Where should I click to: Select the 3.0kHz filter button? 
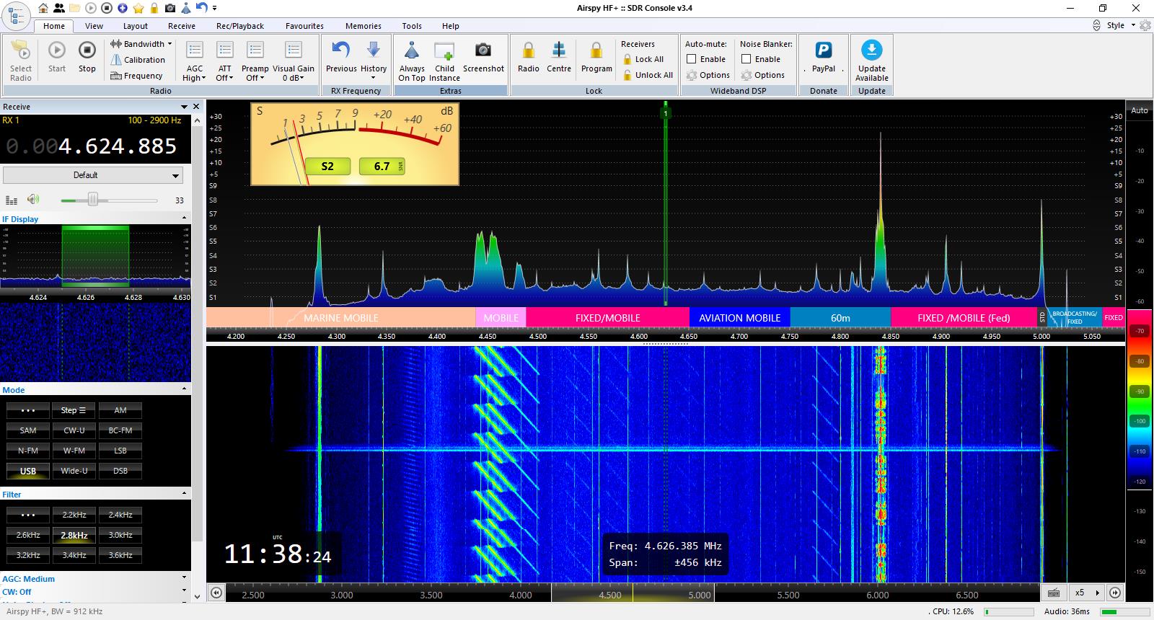click(x=120, y=535)
